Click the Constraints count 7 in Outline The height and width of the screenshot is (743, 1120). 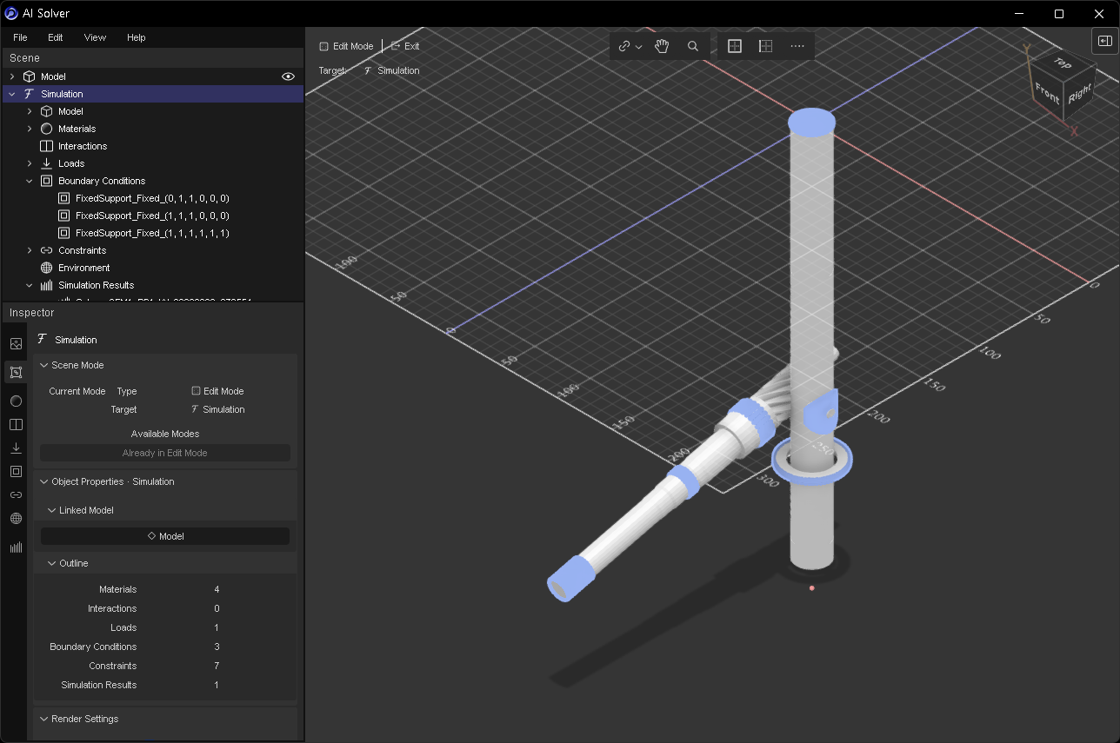click(217, 666)
